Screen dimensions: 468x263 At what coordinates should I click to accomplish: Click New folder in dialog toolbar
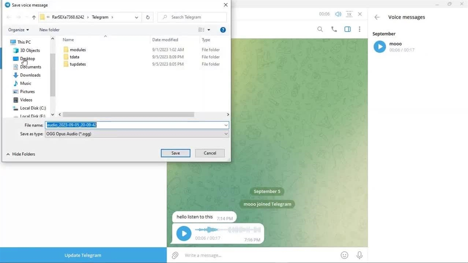pos(49,30)
